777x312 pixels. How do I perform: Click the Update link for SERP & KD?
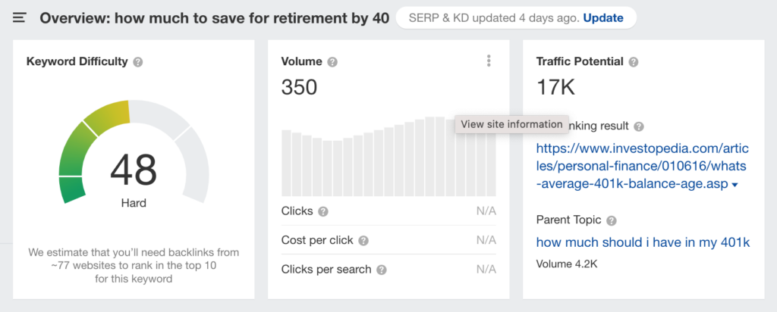(x=603, y=17)
